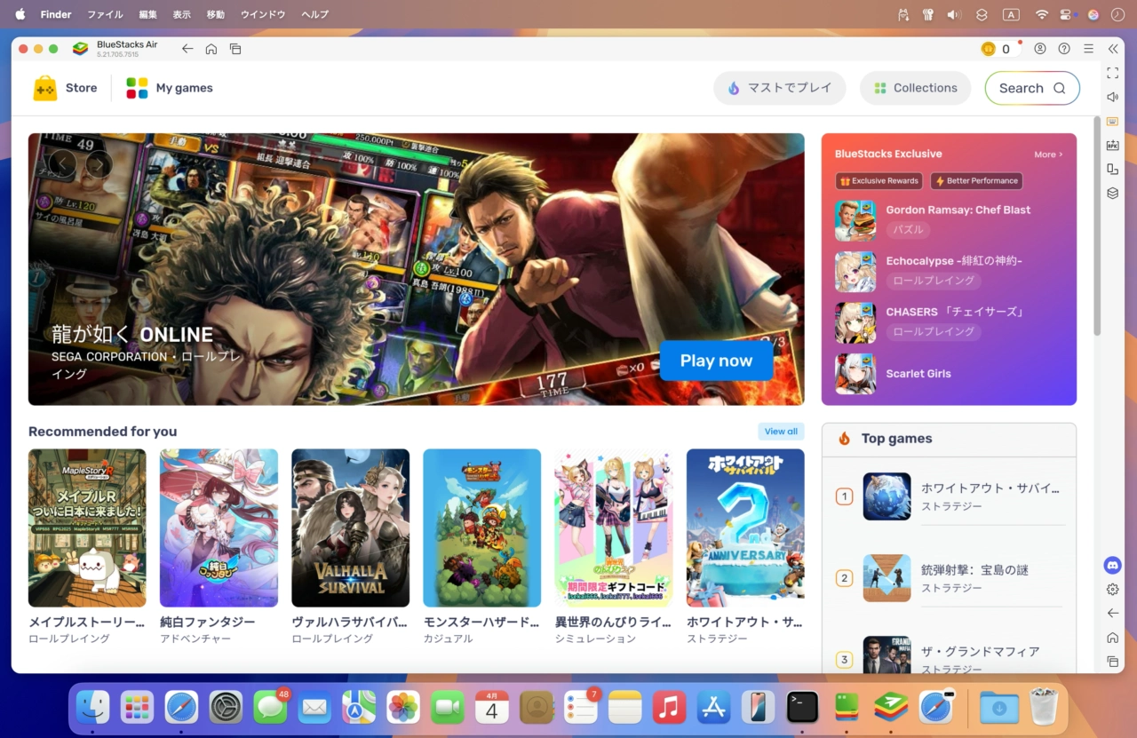Toggle fullscreen mode from sidebar
The image size is (1137, 738).
point(1112,73)
